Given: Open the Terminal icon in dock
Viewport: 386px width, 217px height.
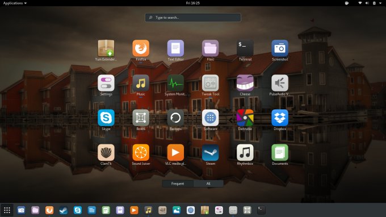Looking at the screenshot, I should click(261, 210).
